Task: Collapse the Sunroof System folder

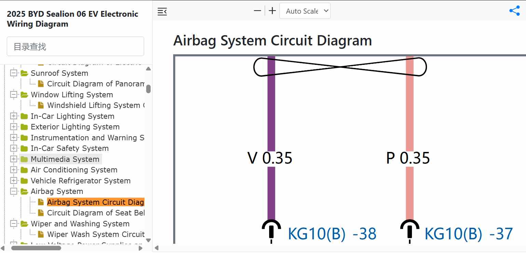Action: [x=14, y=73]
